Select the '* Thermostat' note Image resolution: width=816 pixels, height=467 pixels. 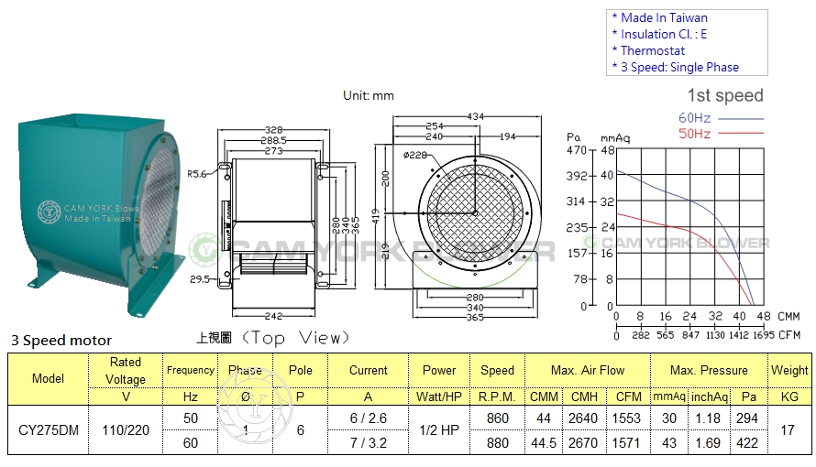[x=648, y=51]
